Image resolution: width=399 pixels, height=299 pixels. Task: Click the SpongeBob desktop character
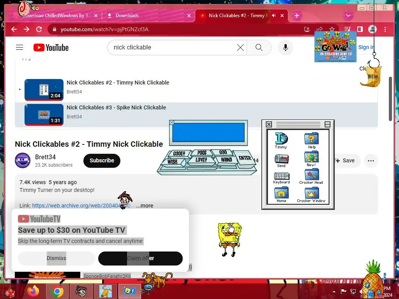point(230,239)
